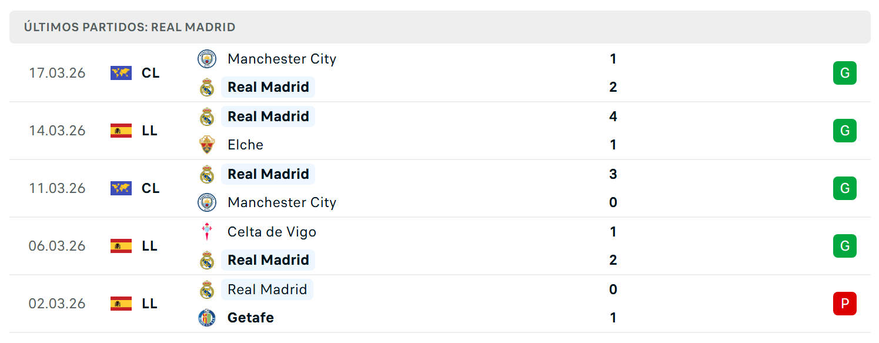The image size is (879, 343).
Task: Open the Getafe team link
Action: (250, 318)
